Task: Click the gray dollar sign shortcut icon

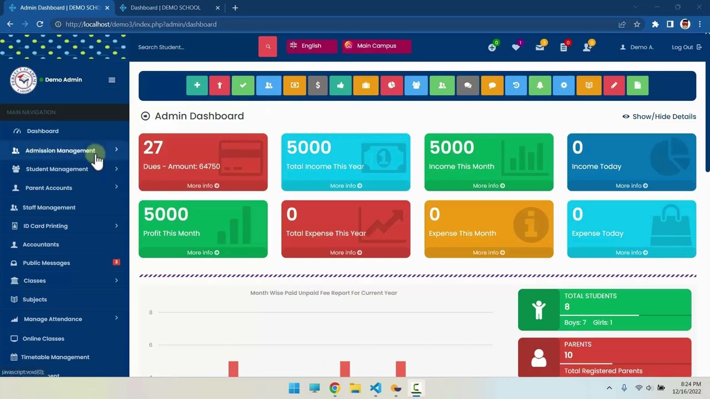Action: tap(318, 85)
